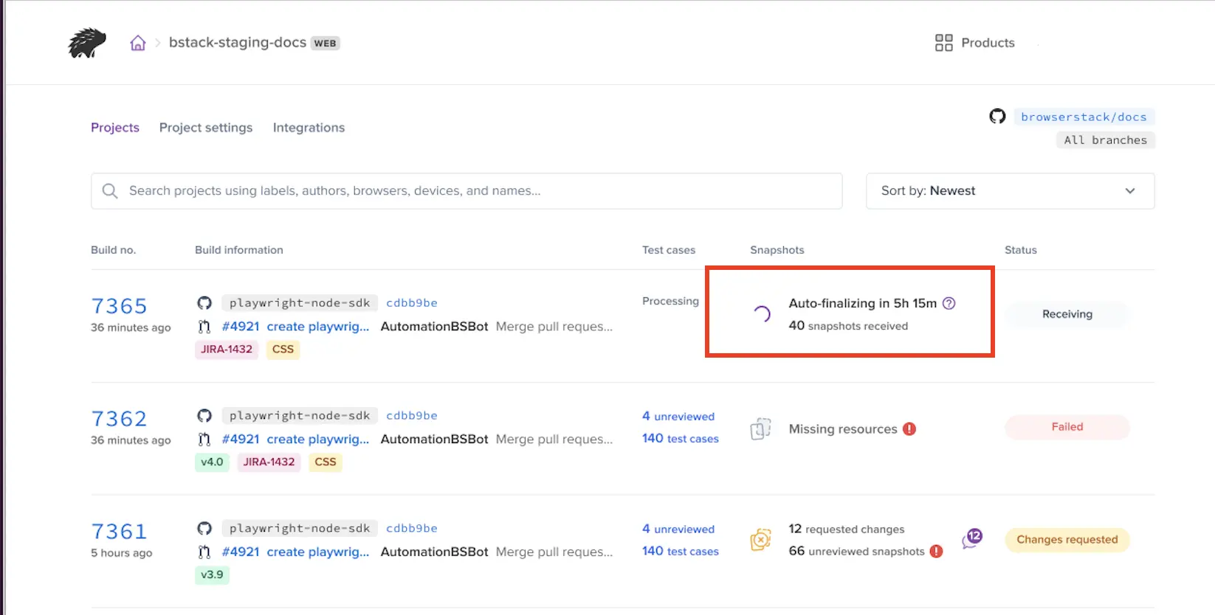Expand the Sort by Newest dropdown

(x=1010, y=191)
